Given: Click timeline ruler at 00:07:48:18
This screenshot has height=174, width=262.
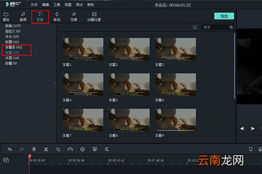Looking at the screenshot, I should (156, 160).
